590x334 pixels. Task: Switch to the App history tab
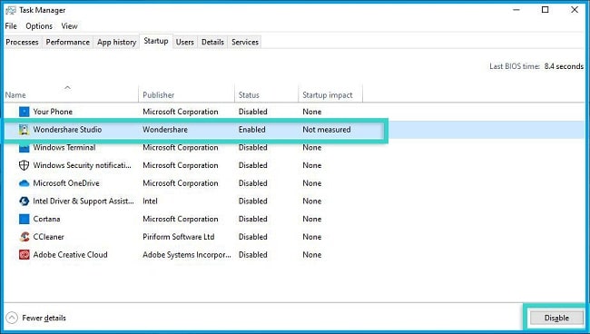point(117,42)
